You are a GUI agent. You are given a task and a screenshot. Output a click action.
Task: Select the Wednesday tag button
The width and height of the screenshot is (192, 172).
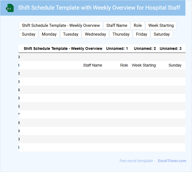(95, 34)
